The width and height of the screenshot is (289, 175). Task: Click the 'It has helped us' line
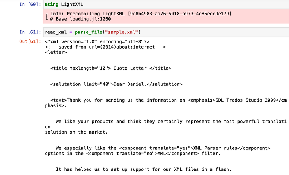(143, 169)
